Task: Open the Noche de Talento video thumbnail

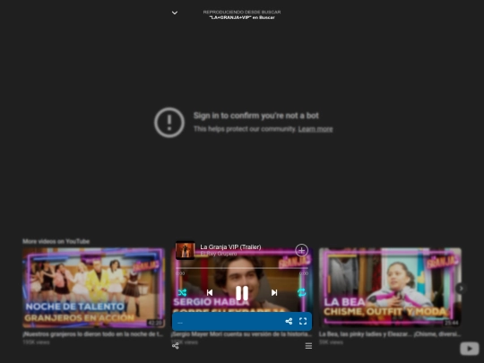Action: [x=93, y=288]
